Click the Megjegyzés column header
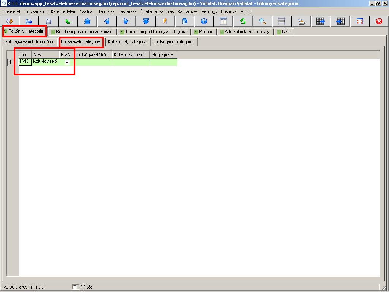This screenshot has width=389, height=292. tap(163, 55)
